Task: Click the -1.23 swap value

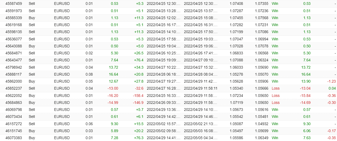Action: tap(331, 81)
